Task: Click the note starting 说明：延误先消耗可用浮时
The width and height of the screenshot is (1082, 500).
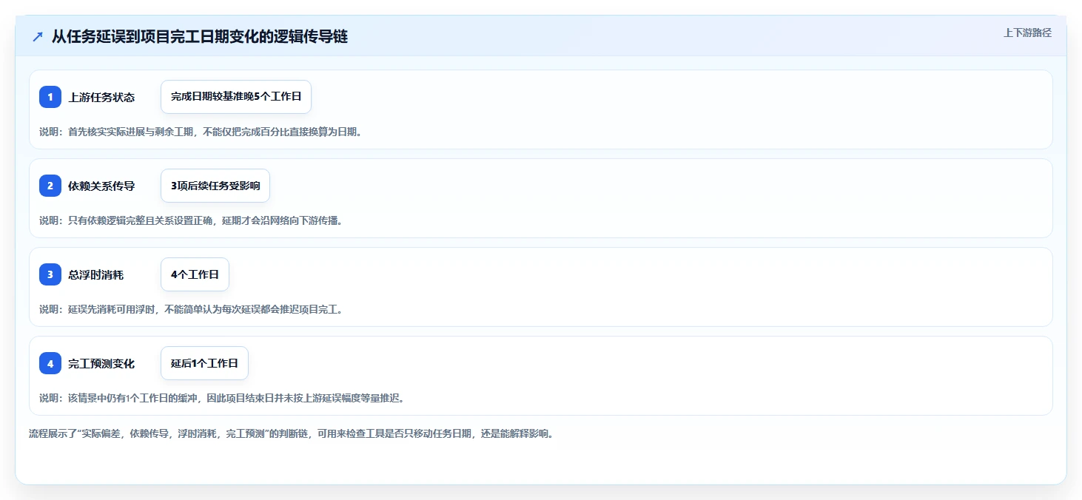Action: coord(191,309)
